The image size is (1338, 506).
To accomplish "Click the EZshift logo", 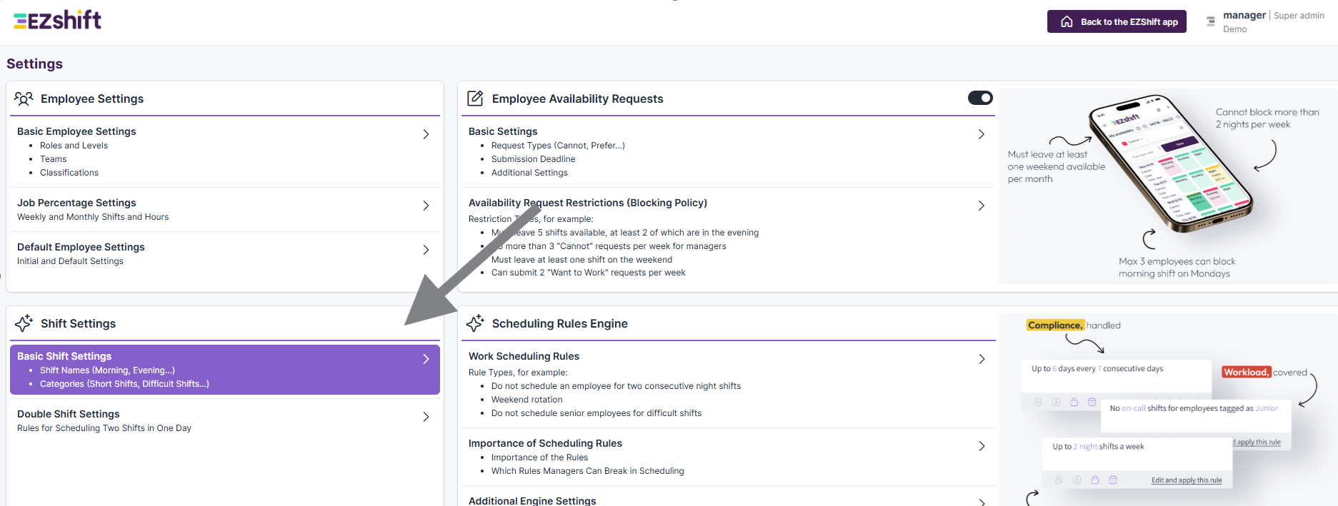I will pos(57,20).
